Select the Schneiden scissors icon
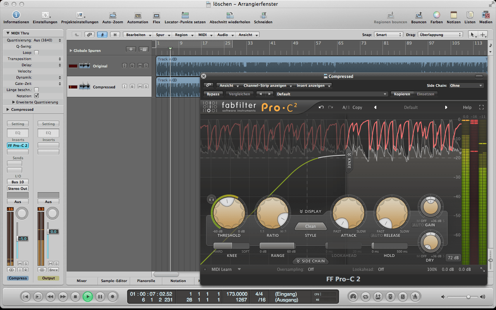The width and height of the screenshot is (496, 310). pos(263,15)
